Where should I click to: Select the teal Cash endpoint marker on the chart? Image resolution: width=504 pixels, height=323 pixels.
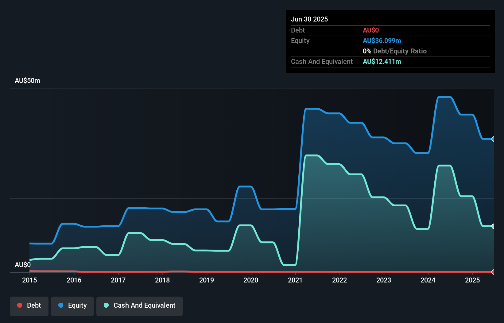pyautogui.click(x=493, y=226)
